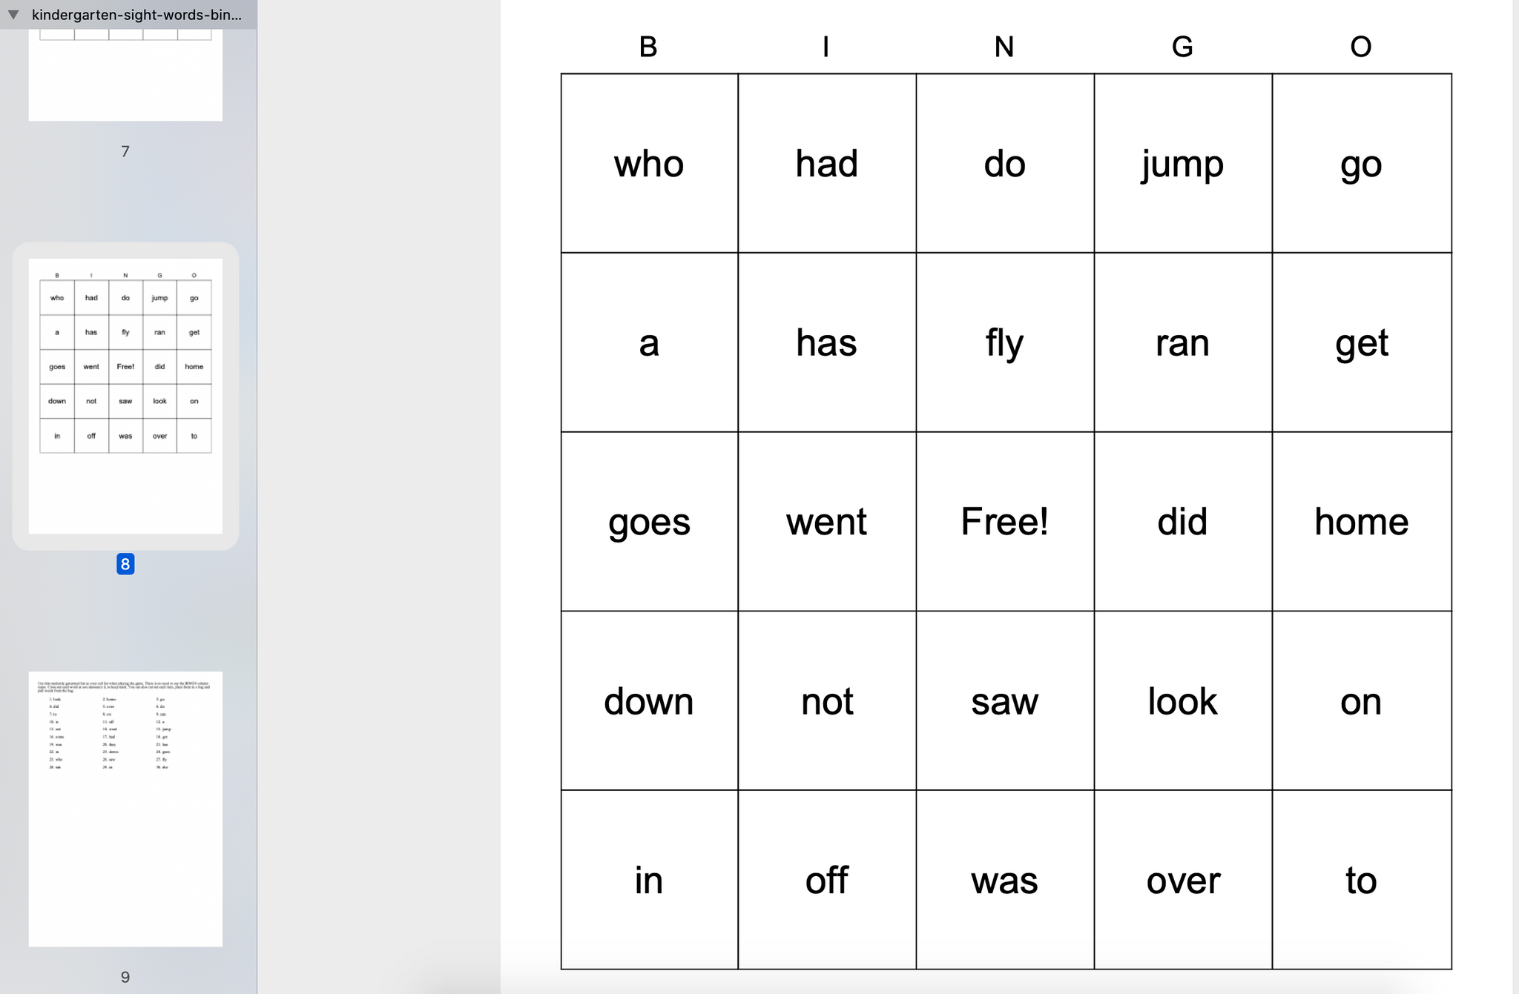Select the 'saw' bingo cell
Screen dimensions: 1519x994
tap(1005, 700)
